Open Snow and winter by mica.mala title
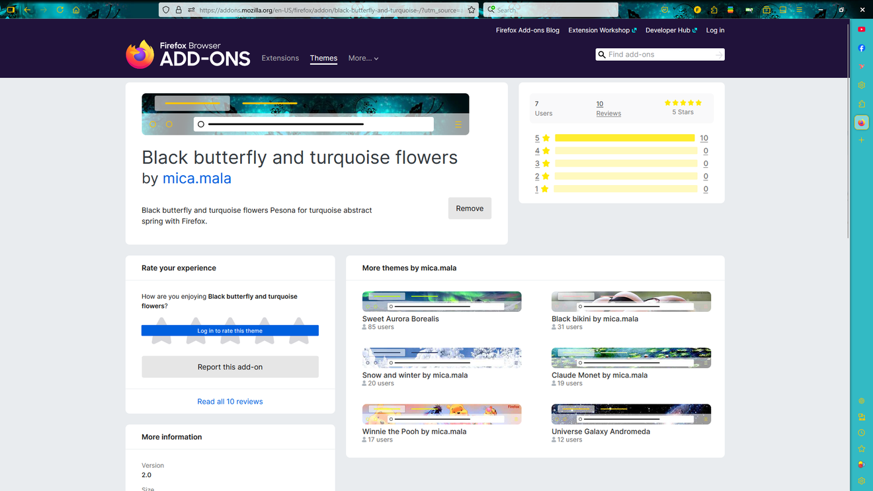 coord(415,375)
